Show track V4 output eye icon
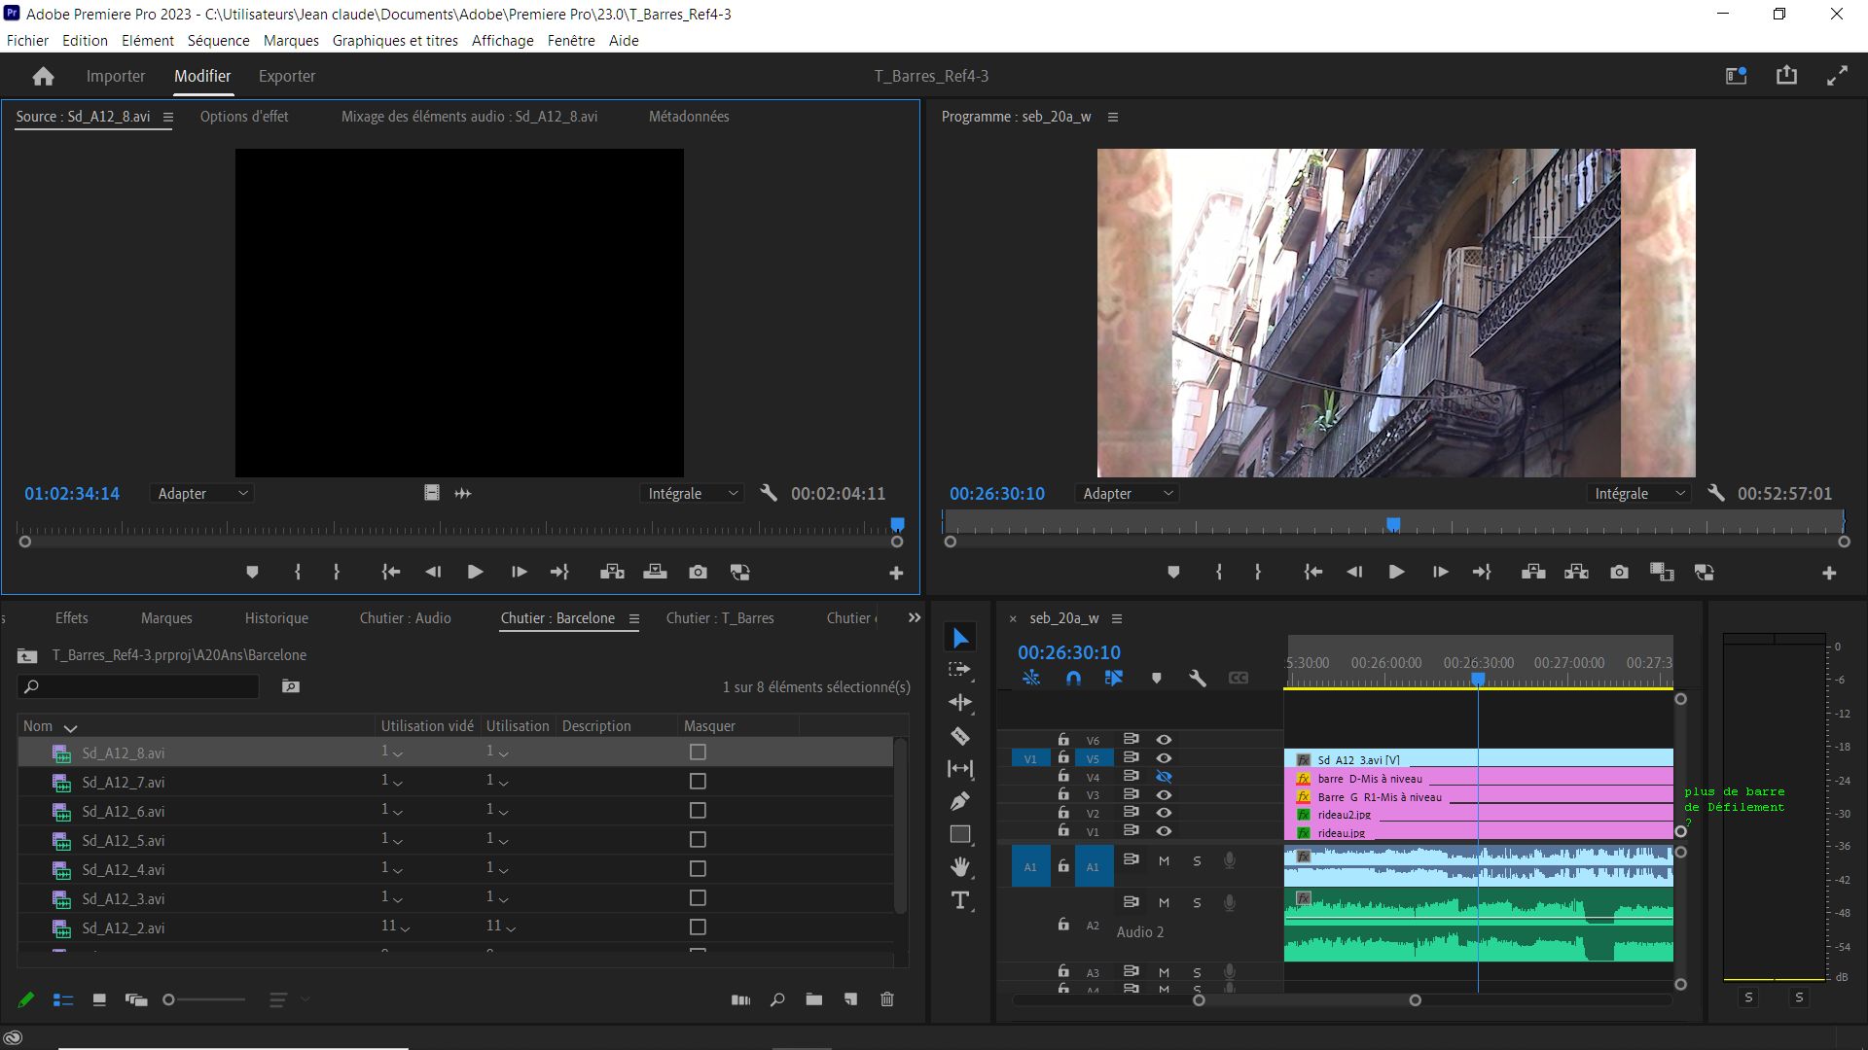This screenshot has height=1050, width=1868. [1163, 777]
